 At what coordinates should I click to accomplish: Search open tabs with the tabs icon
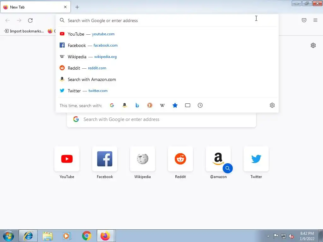(x=188, y=105)
